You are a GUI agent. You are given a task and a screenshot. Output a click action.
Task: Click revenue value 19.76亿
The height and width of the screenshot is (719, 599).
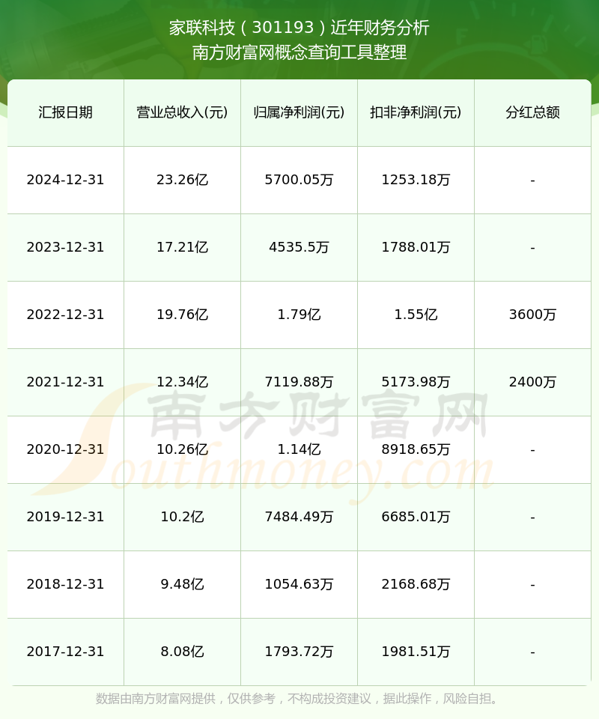click(x=183, y=315)
